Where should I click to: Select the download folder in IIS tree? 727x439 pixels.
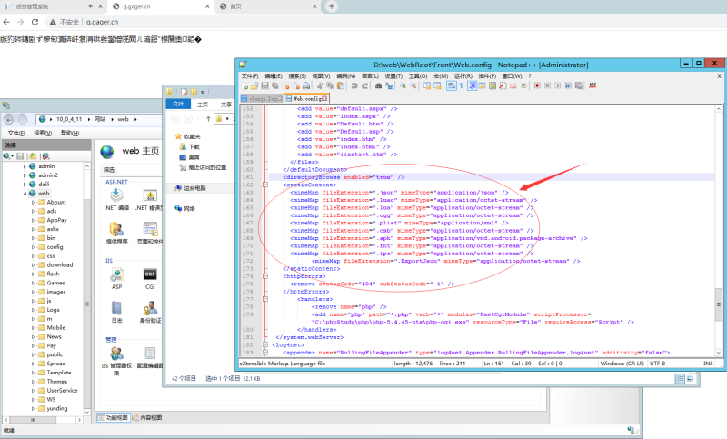pos(59,264)
